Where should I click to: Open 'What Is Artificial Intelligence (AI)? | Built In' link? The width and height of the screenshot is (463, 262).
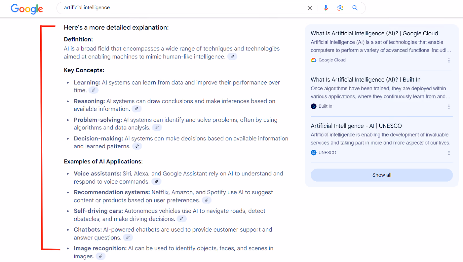pyautogui.click(x=366, y=80)
